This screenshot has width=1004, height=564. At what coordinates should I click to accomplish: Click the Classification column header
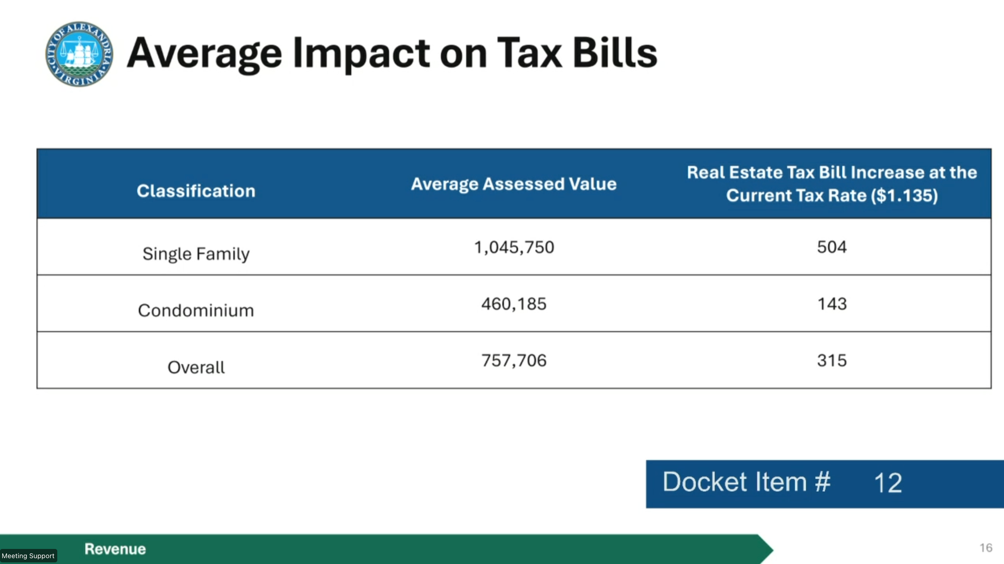[x=196, y=191]
